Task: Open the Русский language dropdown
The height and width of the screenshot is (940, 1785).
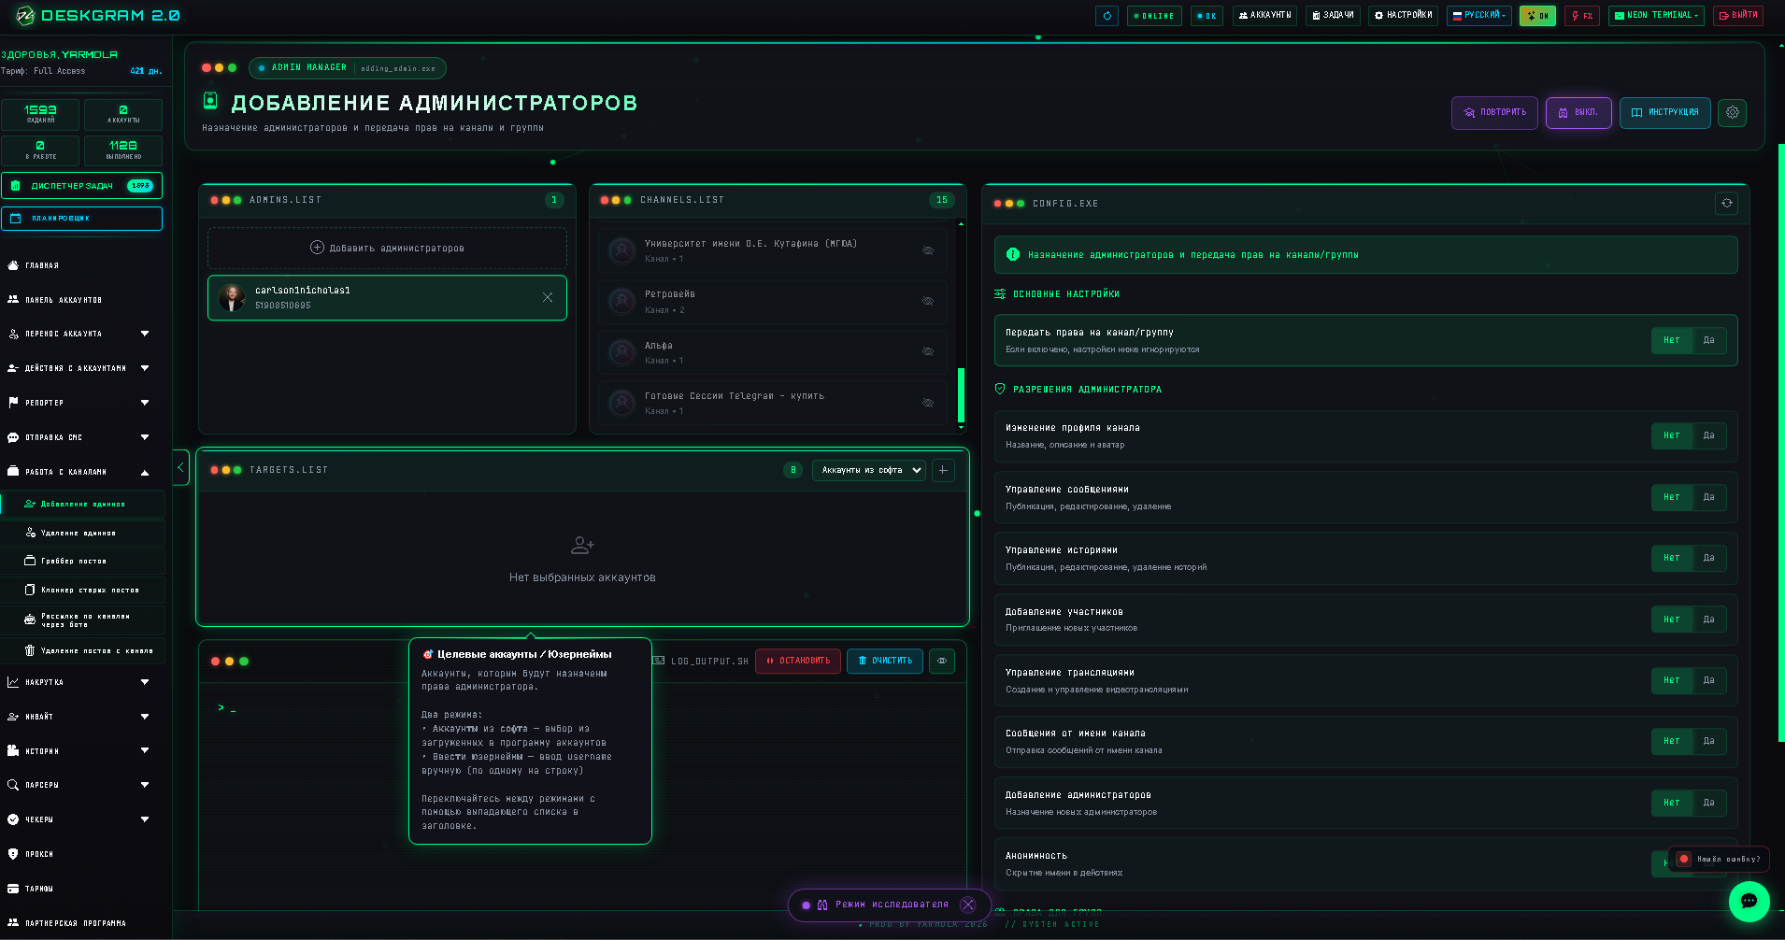Action: (1478, 16)
